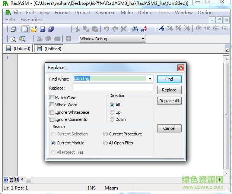Click the collapse all blocks icon at bottom
The width and height of the screenshot is (232, 194).
(x=16, y=179)
